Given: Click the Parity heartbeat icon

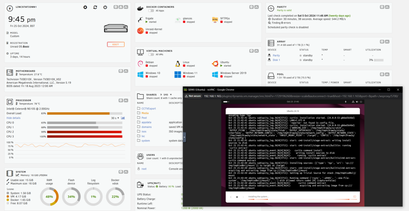Looking at the screenshot, I should pyautogui.click(x=271, y=8).
